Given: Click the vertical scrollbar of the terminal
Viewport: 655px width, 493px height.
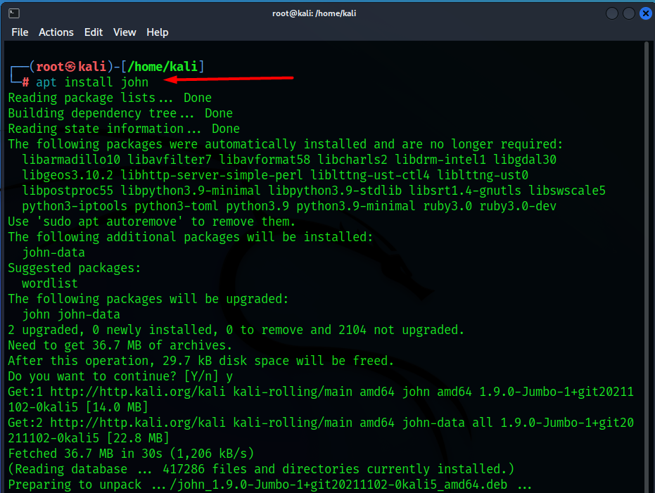Looking at the screenshot, I should point(647,267).
